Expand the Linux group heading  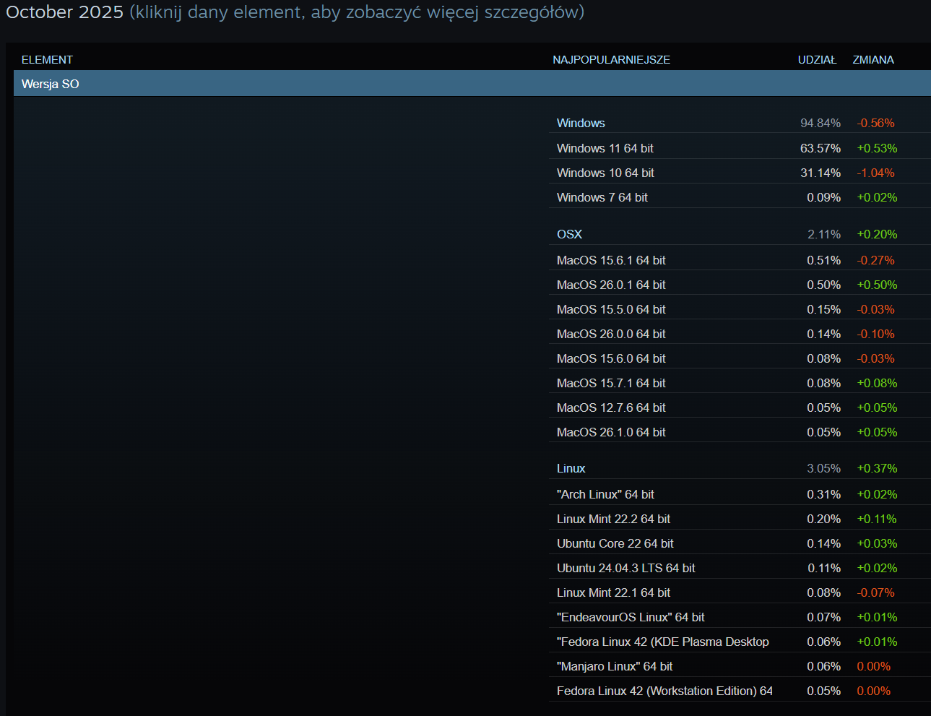coord(571,468)
